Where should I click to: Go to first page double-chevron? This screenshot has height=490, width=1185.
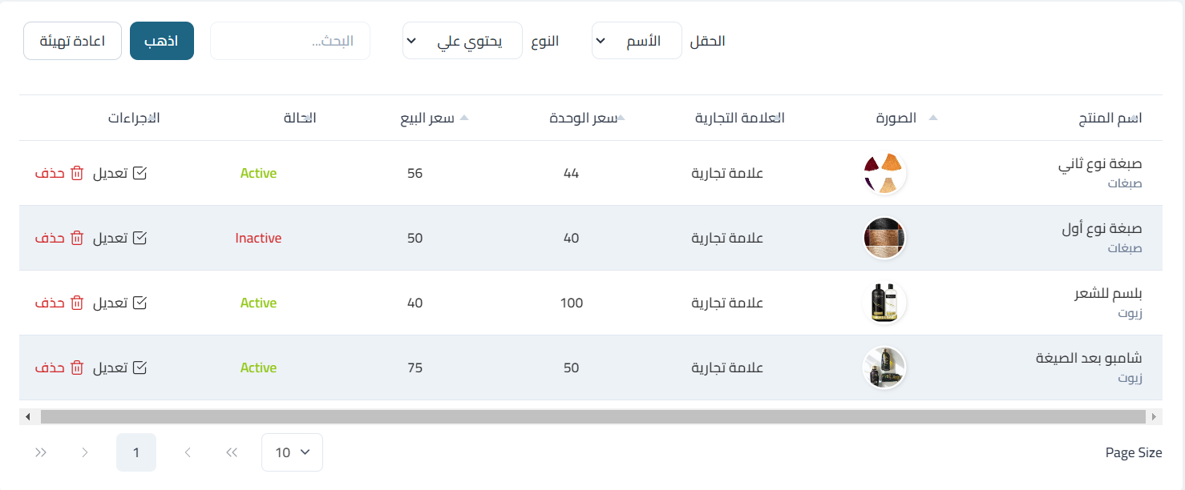tap(232, 452)
